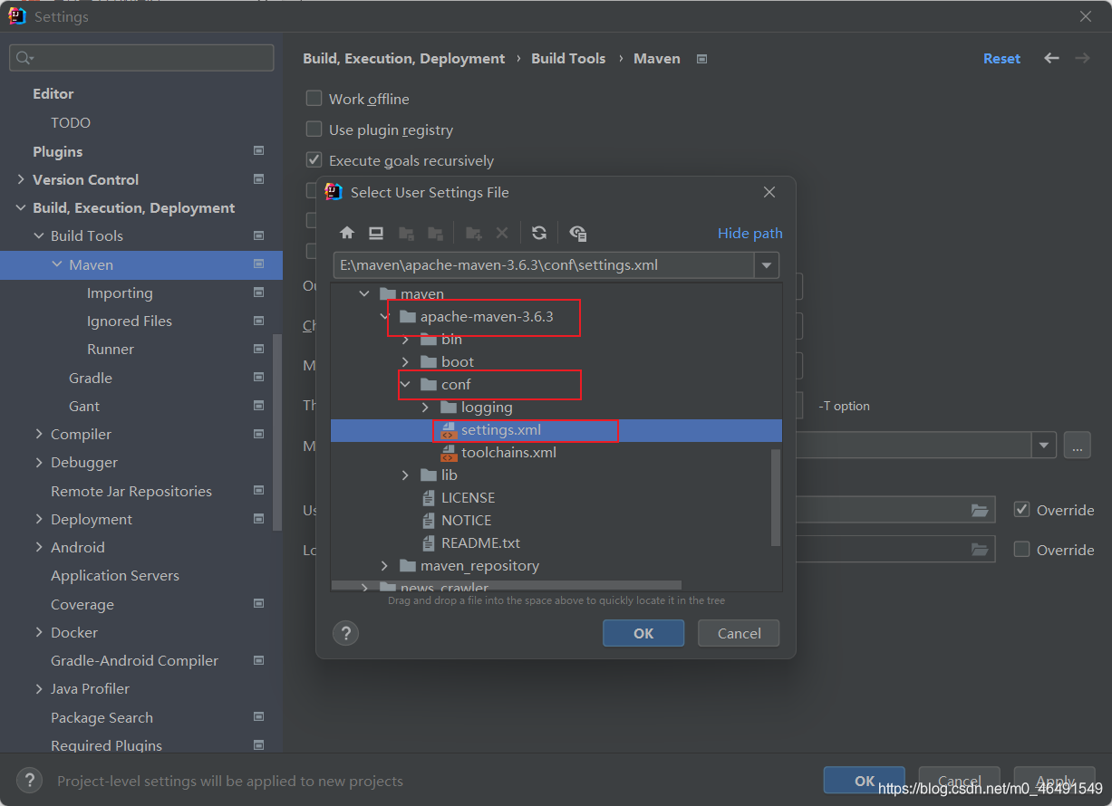Expand the maven_repository folder
This screenshot has width=1112, height=806.
(384, 566)
